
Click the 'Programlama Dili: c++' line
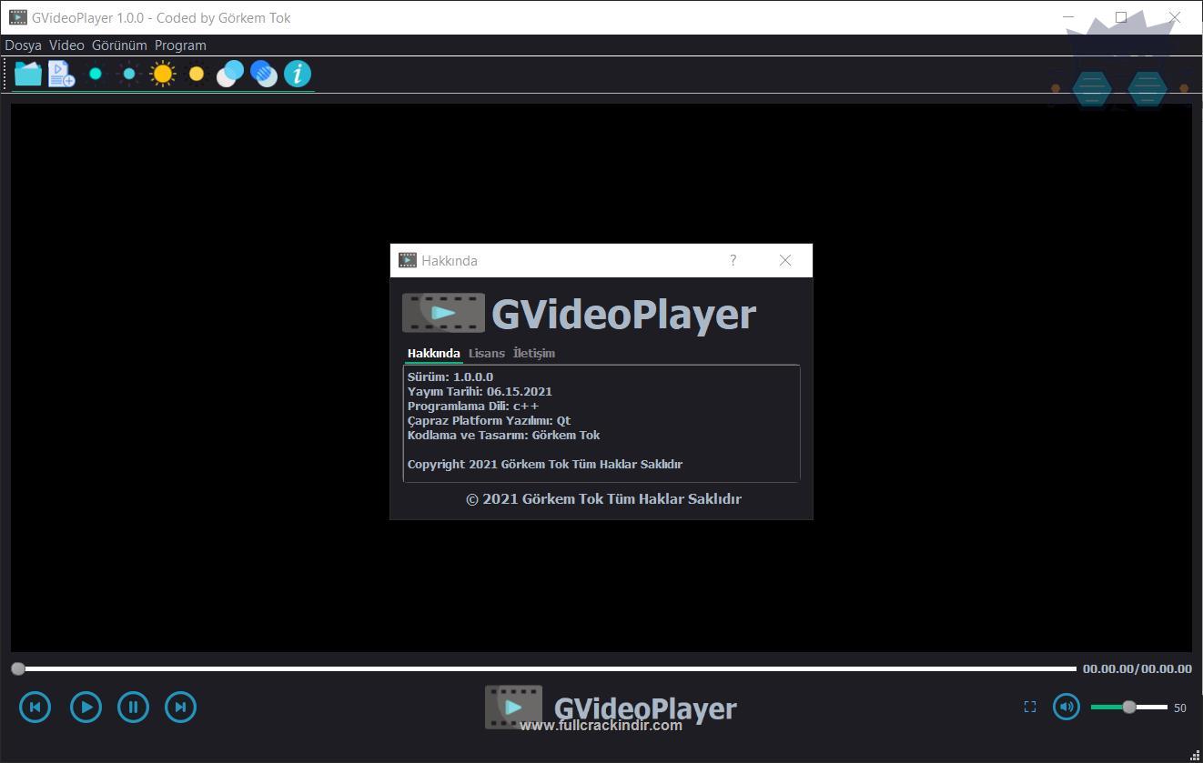[x=473, y=406]
